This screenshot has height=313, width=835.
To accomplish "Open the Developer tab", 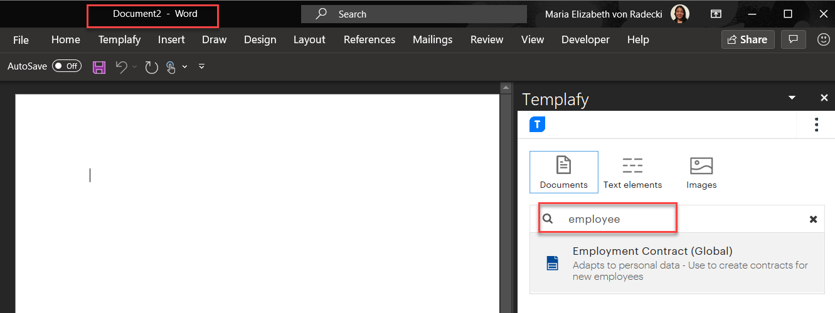I will [585, 39].
